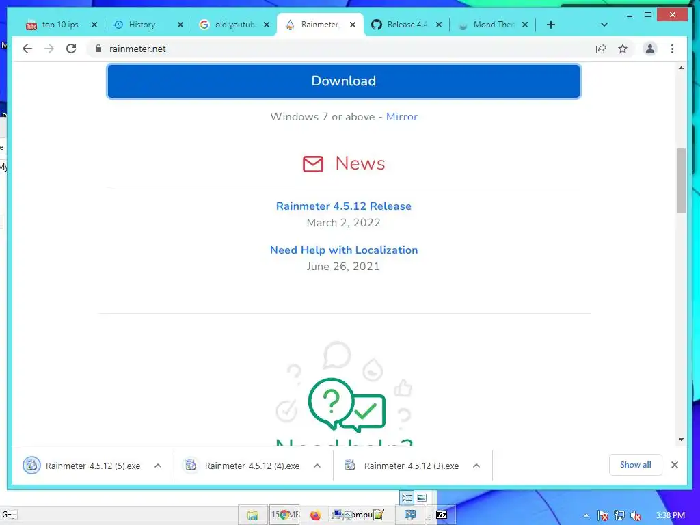The height and width of the screenshot is (525, 700).
Task: Maximize the Chrome window
Action: tap(648, 15)
